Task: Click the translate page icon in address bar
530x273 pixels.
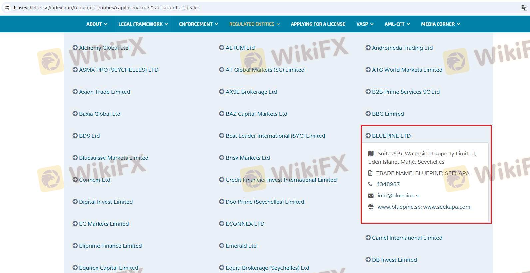Action: (524, 7)
